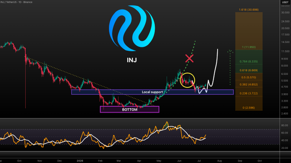
Task: Click the INJ label under the logo
Action: click(132, 60)
